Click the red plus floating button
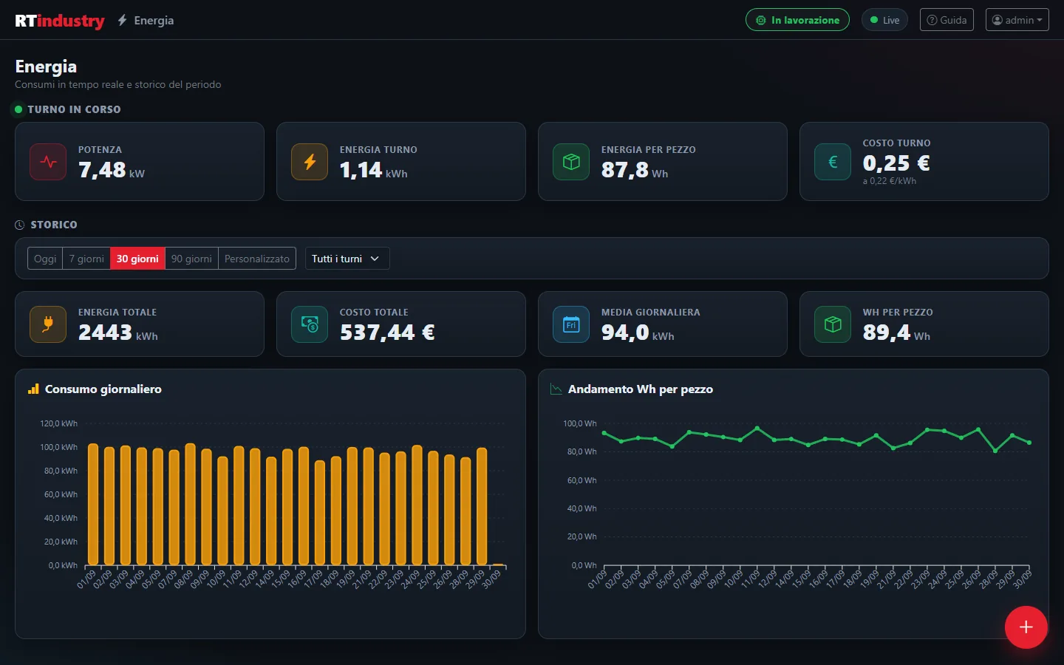 1026,627
